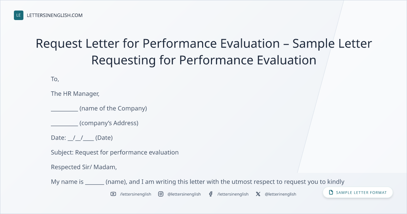The image size is (407, 214).
Task: Click the Date blank field
Action: [x=81, y=138]
